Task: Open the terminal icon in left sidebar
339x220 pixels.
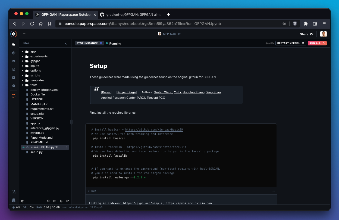Action: 14,78
